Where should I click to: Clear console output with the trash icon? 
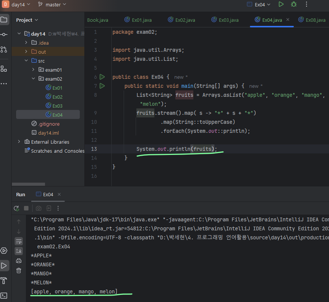pos(19,270)
